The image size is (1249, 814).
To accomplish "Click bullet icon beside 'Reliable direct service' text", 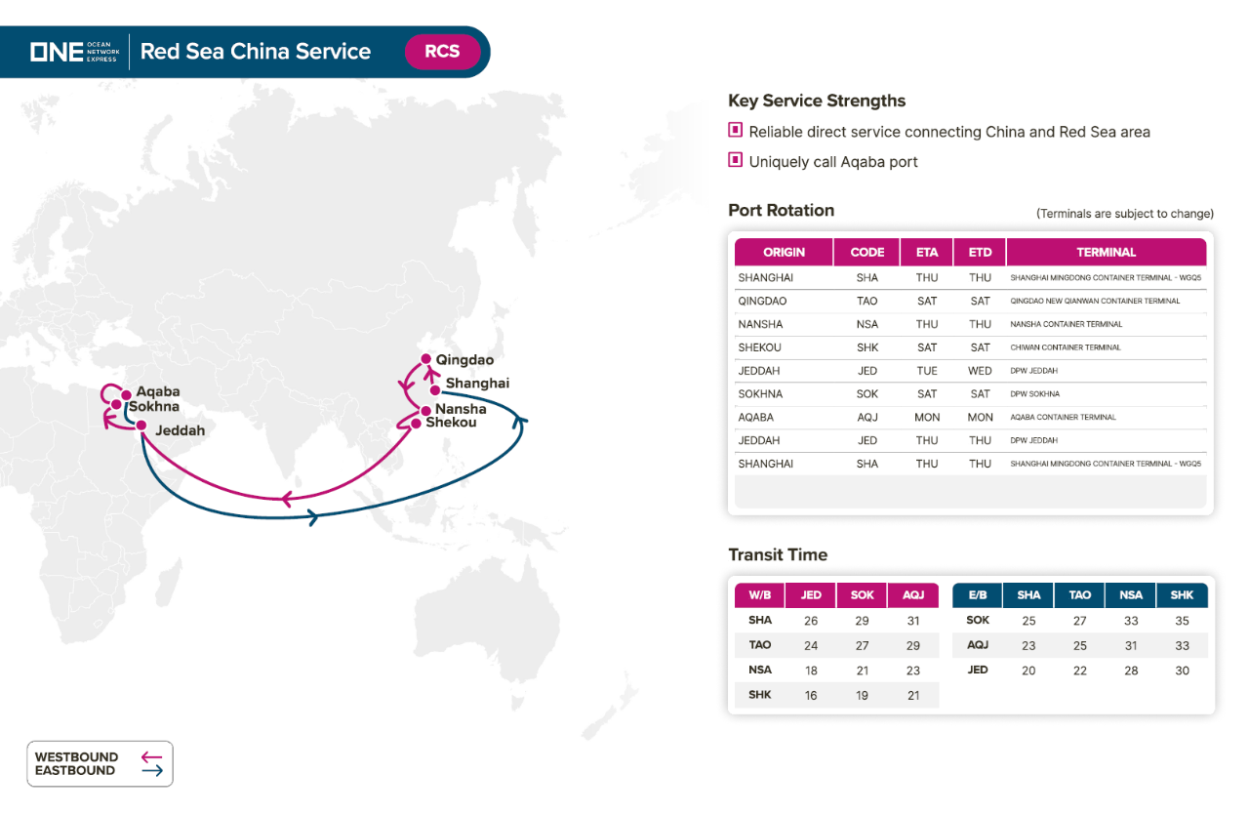I will pyautogui.click(x=736, y=130).
